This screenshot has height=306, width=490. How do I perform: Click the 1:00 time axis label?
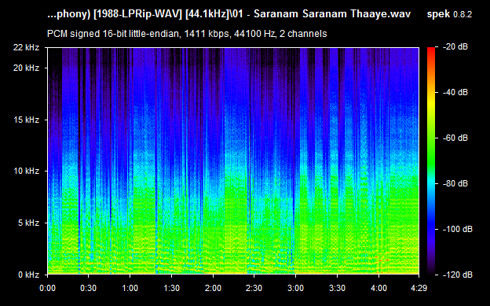click(130, 288)
